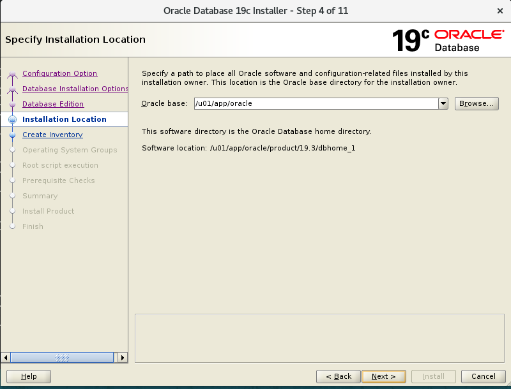The width and height of the screenshot is (511, 389).
Task: Click the Prerequisite Checks step
Action: coord(59,180)
